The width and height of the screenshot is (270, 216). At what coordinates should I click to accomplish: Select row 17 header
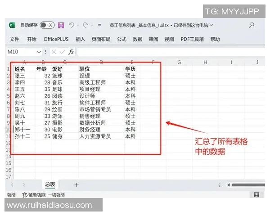(9, 176)
